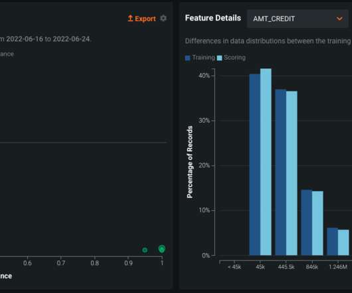Click the 0.6 importance axis label

[x=27, y=263]
